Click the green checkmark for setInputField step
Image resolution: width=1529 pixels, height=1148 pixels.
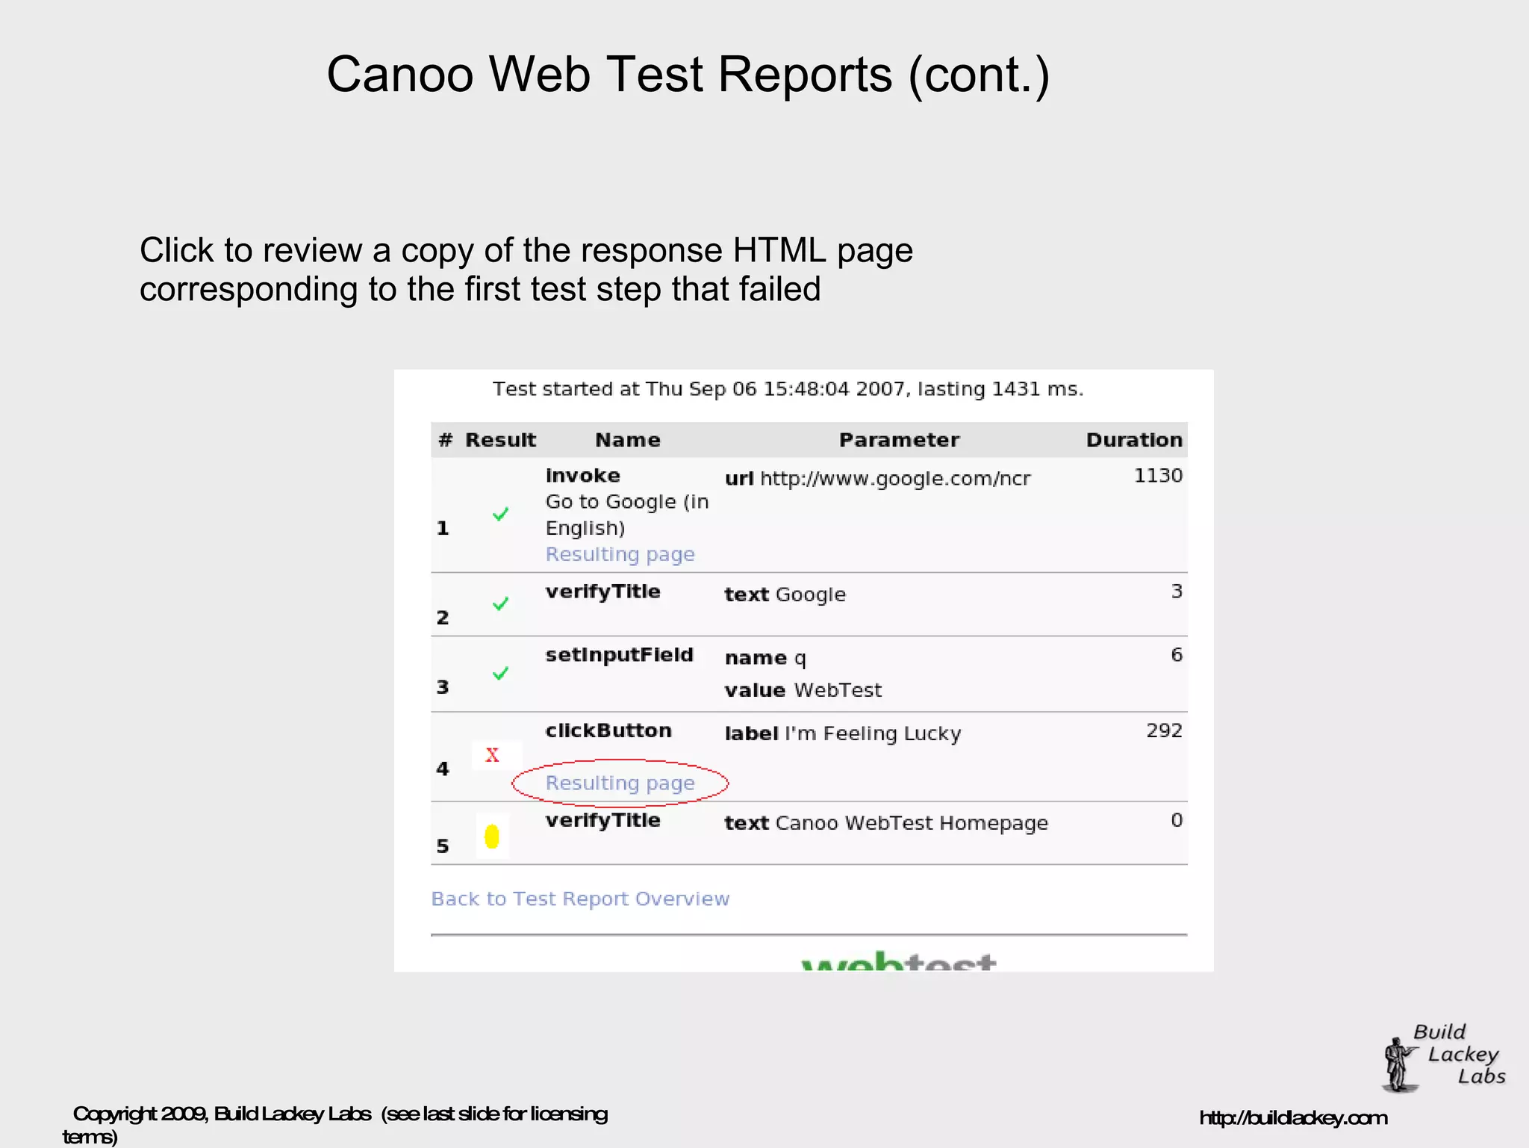click(x=500, y=674)
